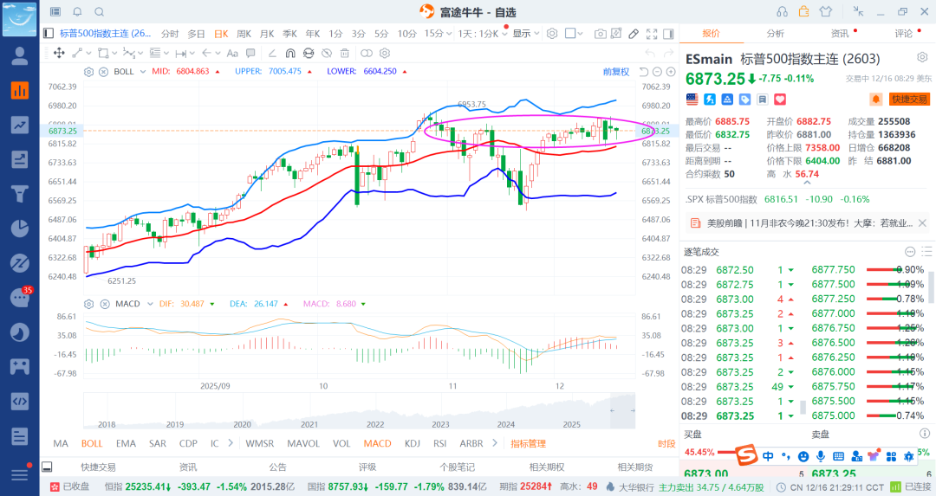Delete drawings with the trash bin icon
This screenshot has height=496, width=936.
click(x=344, y=53)
